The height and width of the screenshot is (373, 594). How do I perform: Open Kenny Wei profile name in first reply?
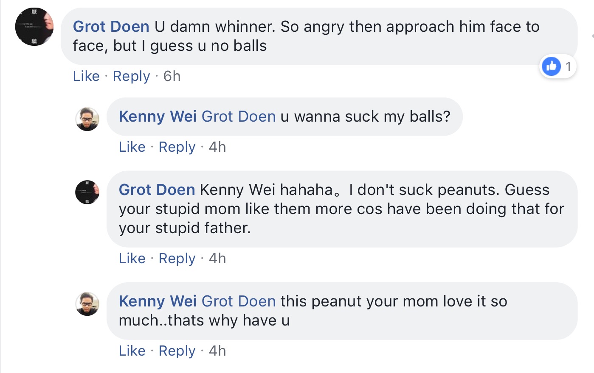[158, 117]
